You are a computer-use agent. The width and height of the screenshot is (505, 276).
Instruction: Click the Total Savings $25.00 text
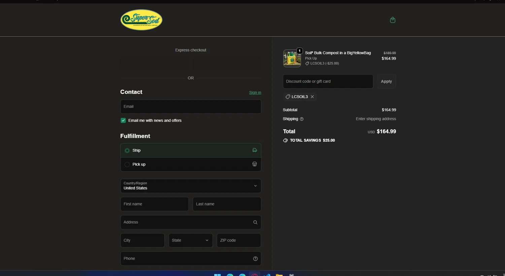[x=312, y=140]
